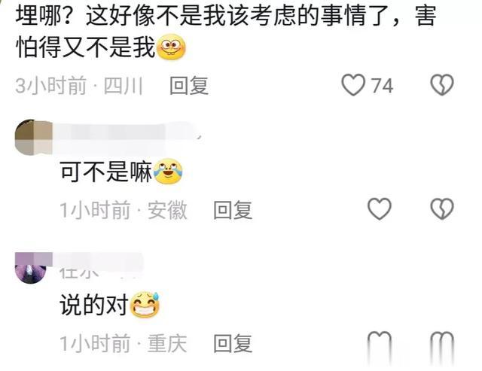Viewport: 482px width, 371px height.
Task: Open the Anhui commenter's avatar
Action: [x=32, y=137]
